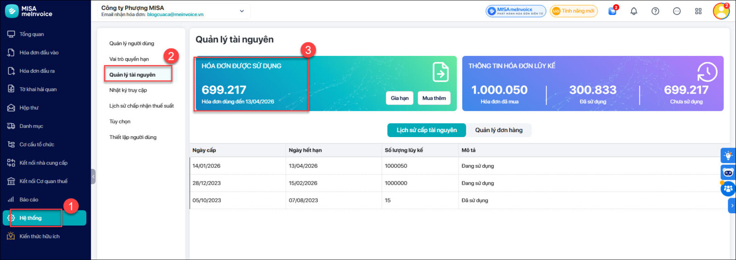Expand the company selector dropdown arrow
The image size is (736, 260).
click(x=241, y=11)
